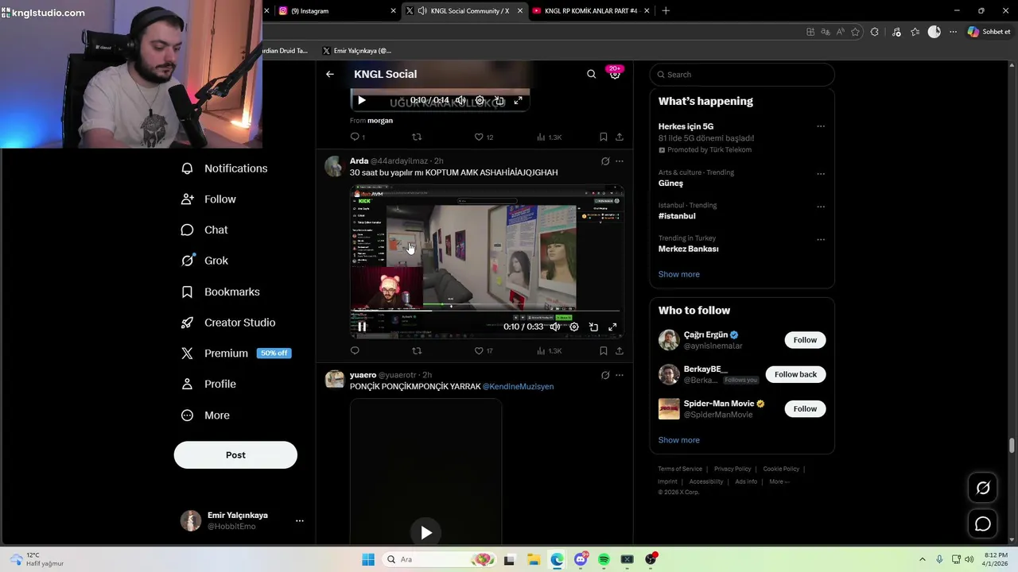
Task: Open Chat in the sidebar
Action: (x=204, y=230)
